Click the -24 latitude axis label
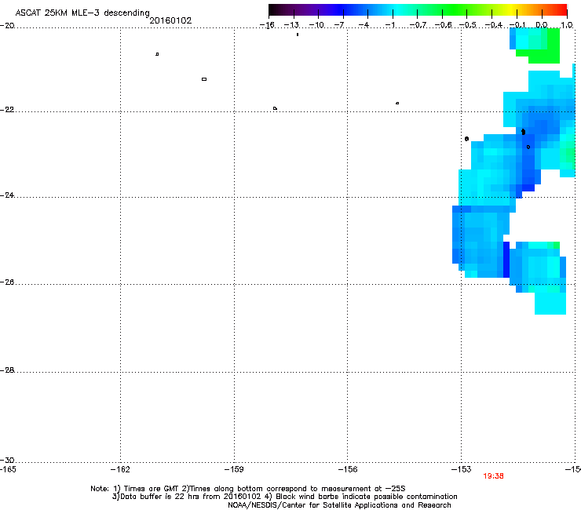Image resolution: width=581 pixels, height=510 pixels. pyautogui.click(x=7, y=195)
